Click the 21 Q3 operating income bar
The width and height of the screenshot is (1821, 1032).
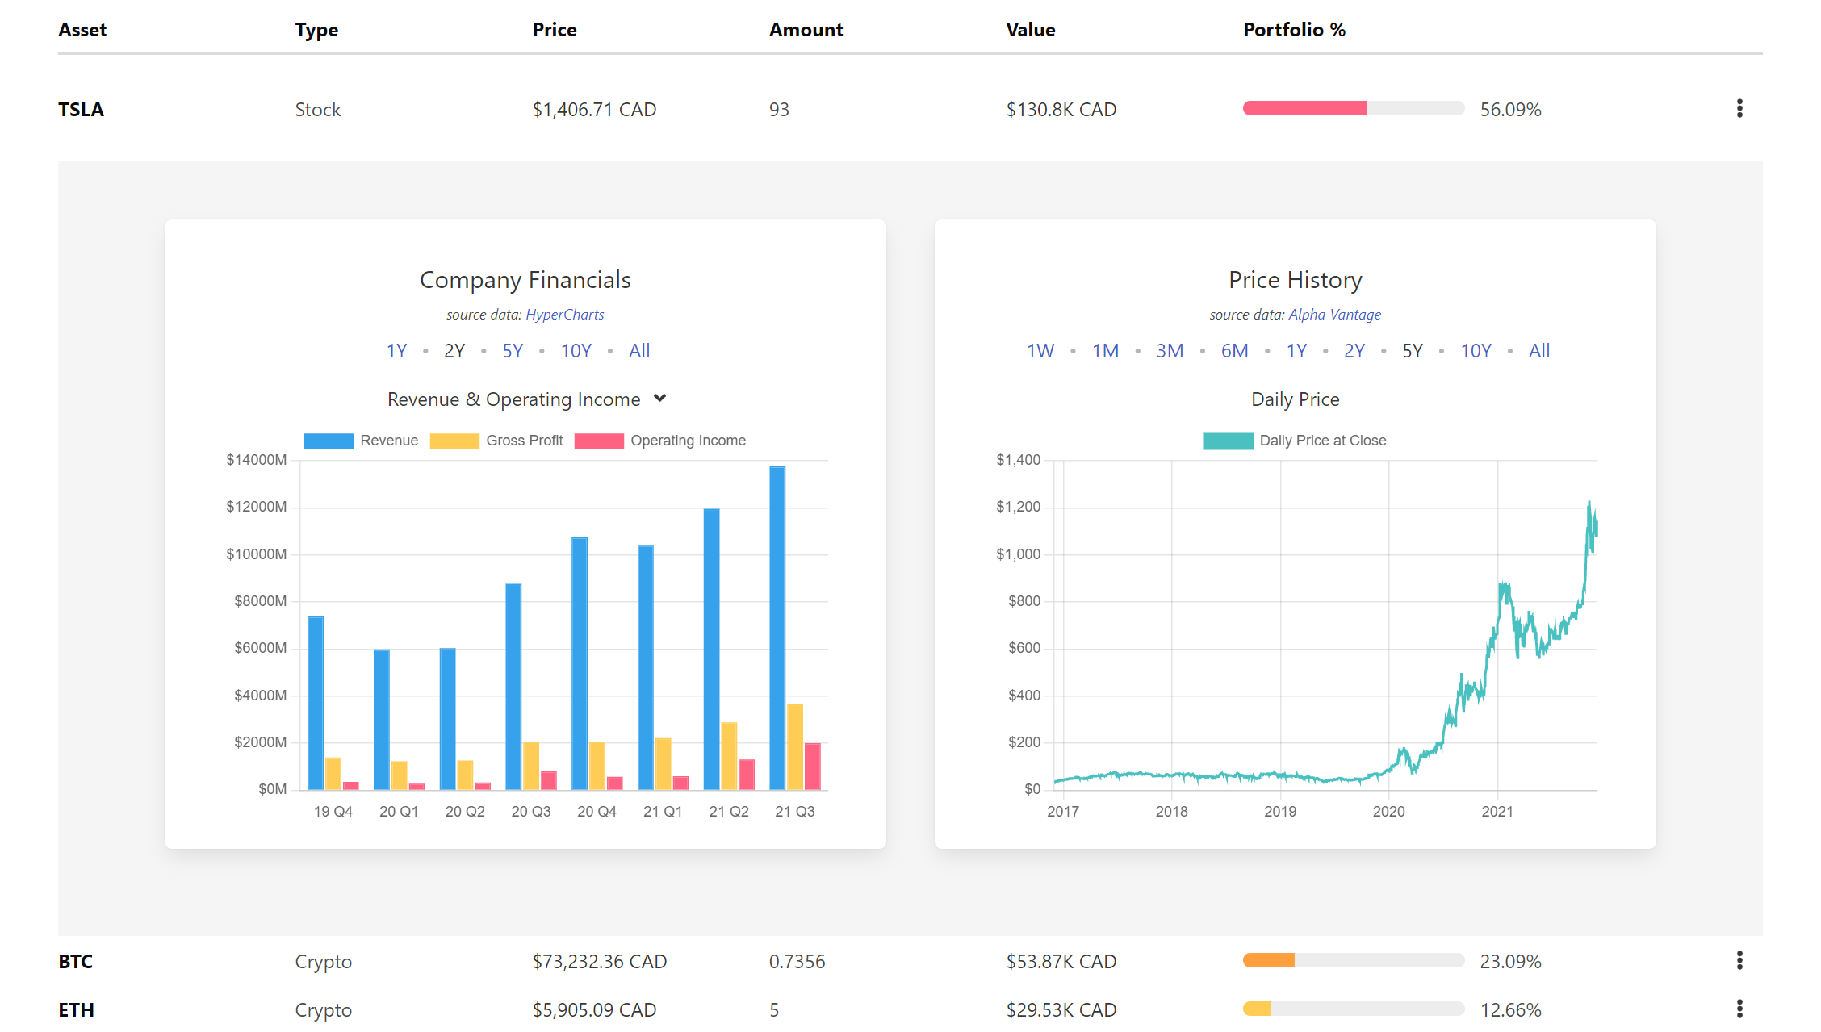pos(813,766)
